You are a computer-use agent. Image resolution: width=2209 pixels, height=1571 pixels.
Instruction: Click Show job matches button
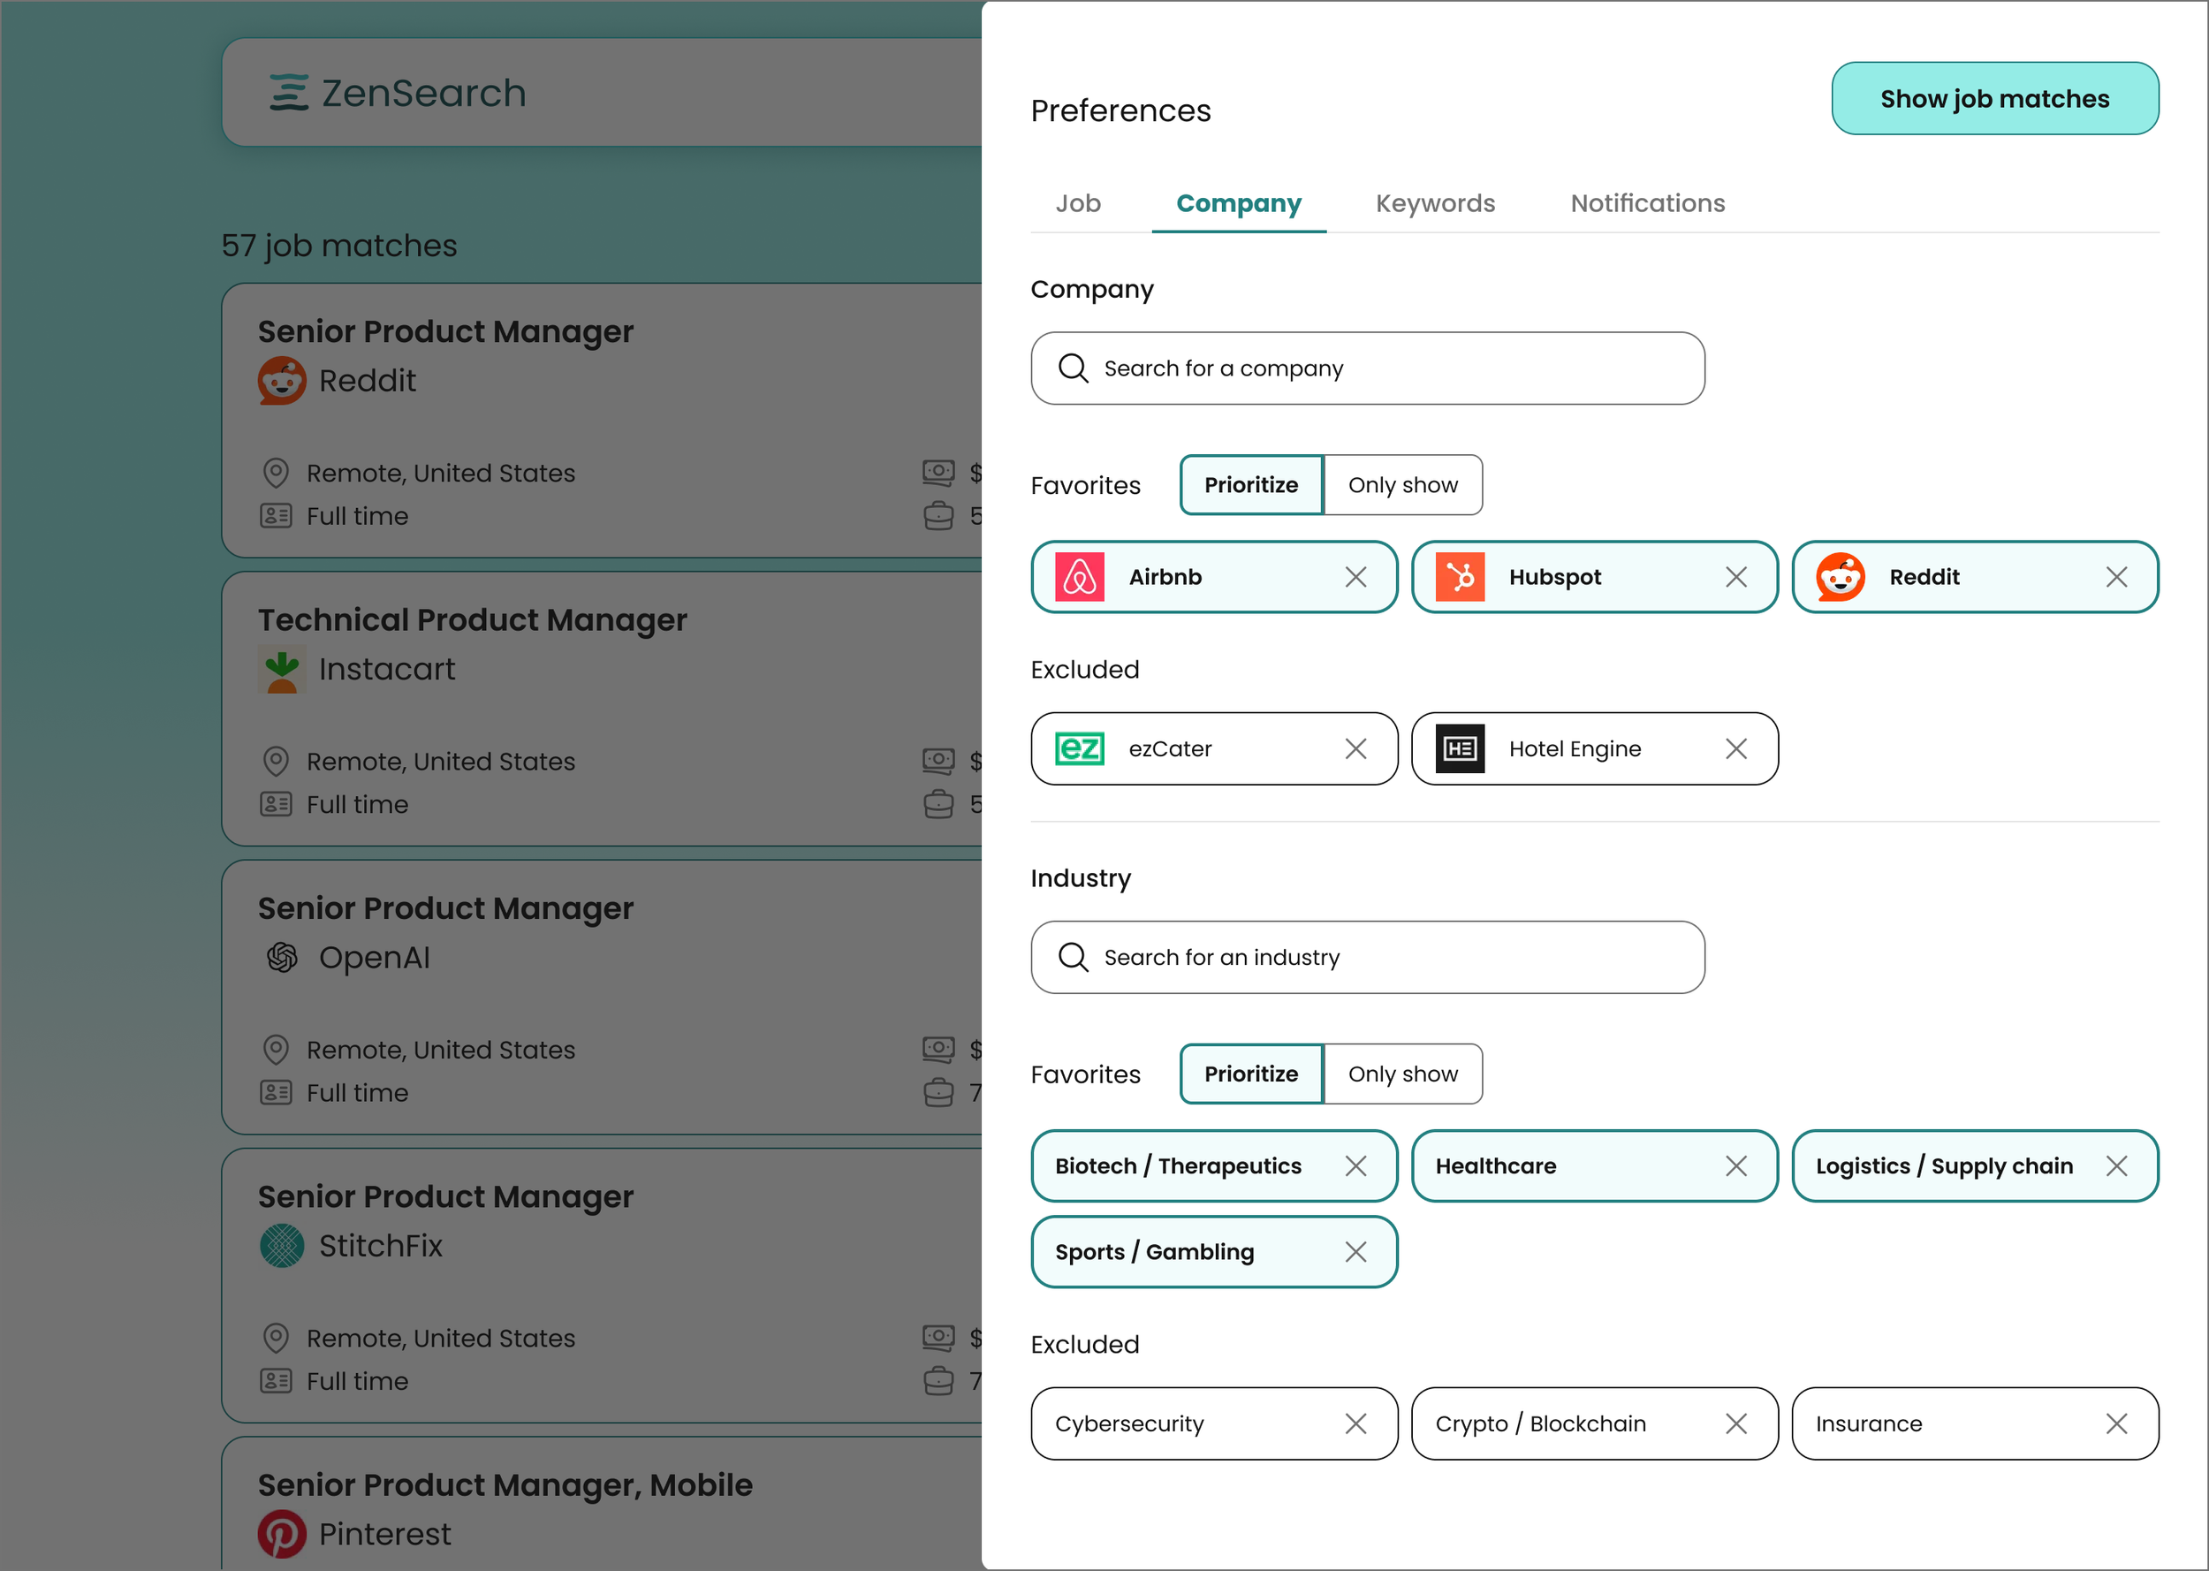[1993, 99]
